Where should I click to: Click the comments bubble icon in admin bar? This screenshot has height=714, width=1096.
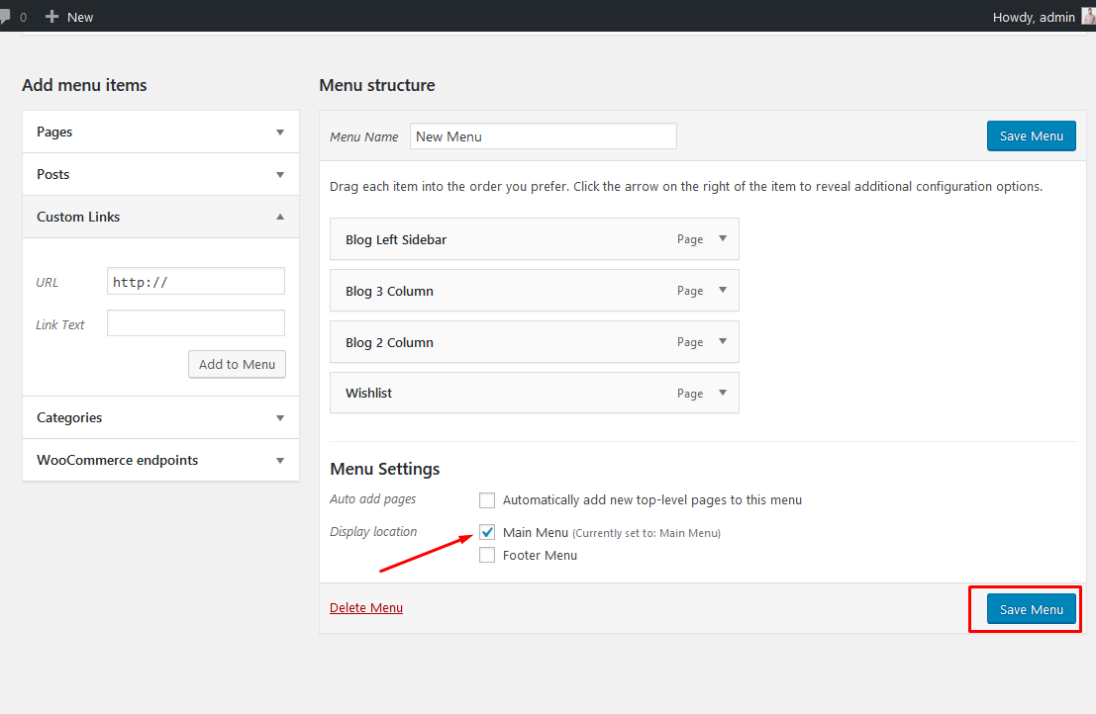(x=5, y=17)
